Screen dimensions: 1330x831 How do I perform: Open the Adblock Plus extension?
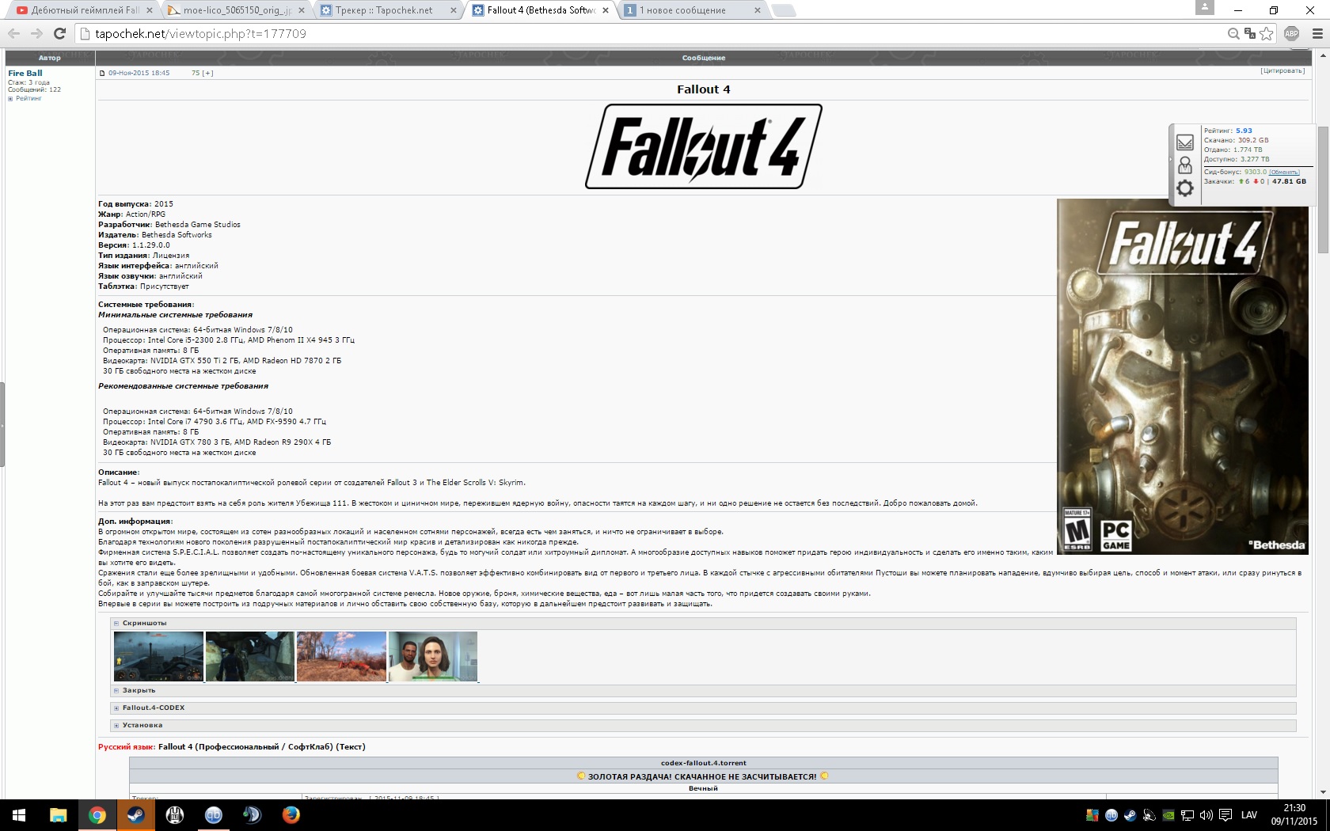click(1292, 33)
